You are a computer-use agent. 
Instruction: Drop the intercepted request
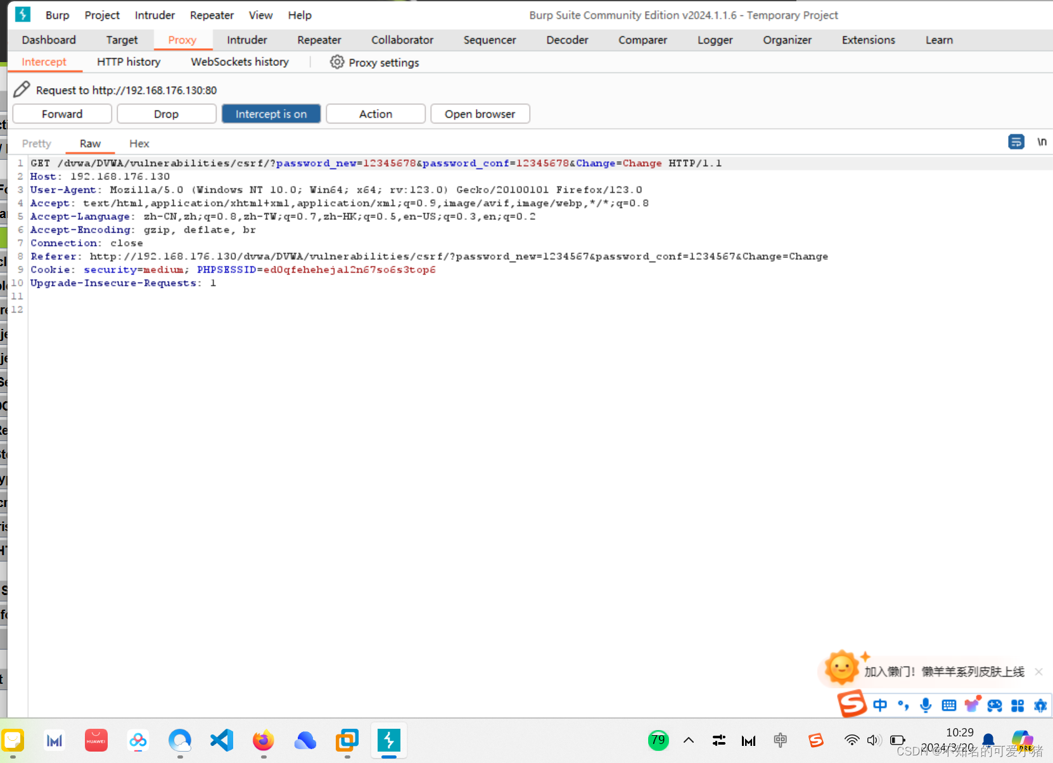tap(167, 113)
